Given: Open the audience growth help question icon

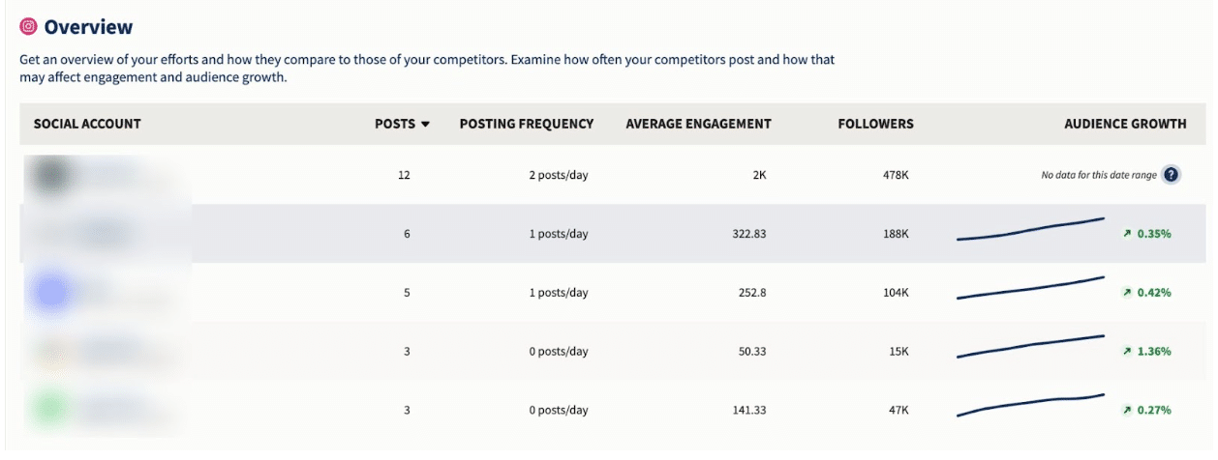Looking at the screenshot, I should pos(1172,175).
